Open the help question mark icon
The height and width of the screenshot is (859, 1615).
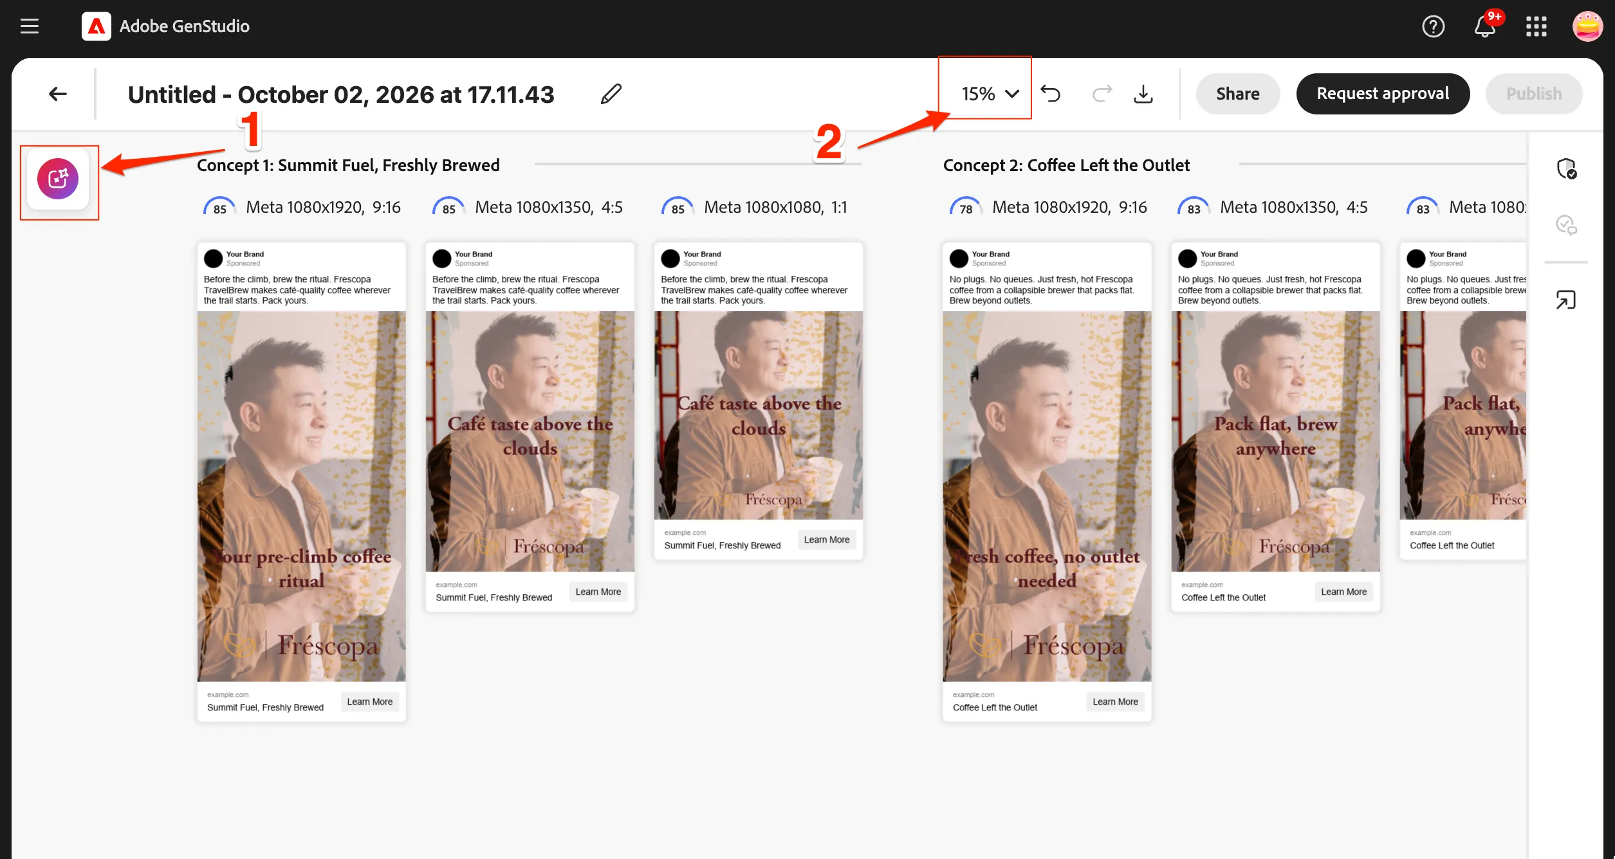point(1433,26)
